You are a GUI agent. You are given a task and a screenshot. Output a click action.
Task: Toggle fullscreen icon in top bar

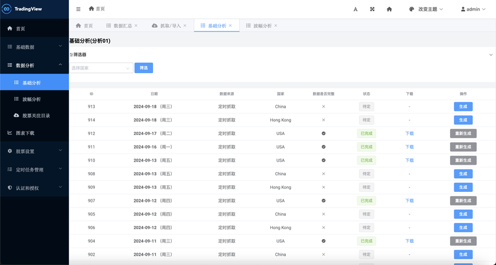(373, 9)
